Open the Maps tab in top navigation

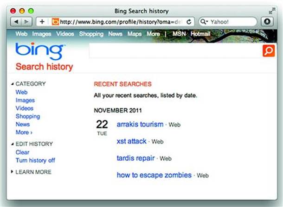pyautogui.click(x=135, y=34)
